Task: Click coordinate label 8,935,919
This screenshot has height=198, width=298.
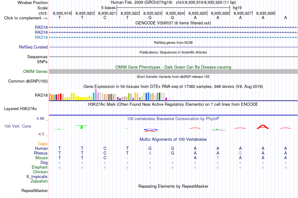Action: tap(62, 13)
